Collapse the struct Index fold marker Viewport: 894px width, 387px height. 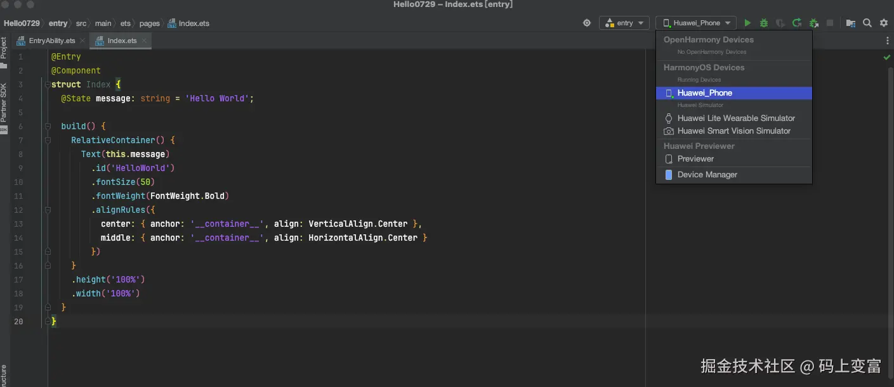[x=47, y=85]
